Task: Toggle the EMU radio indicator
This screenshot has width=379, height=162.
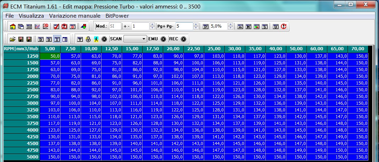Action: pyautogui.click(x=163, y=39)
